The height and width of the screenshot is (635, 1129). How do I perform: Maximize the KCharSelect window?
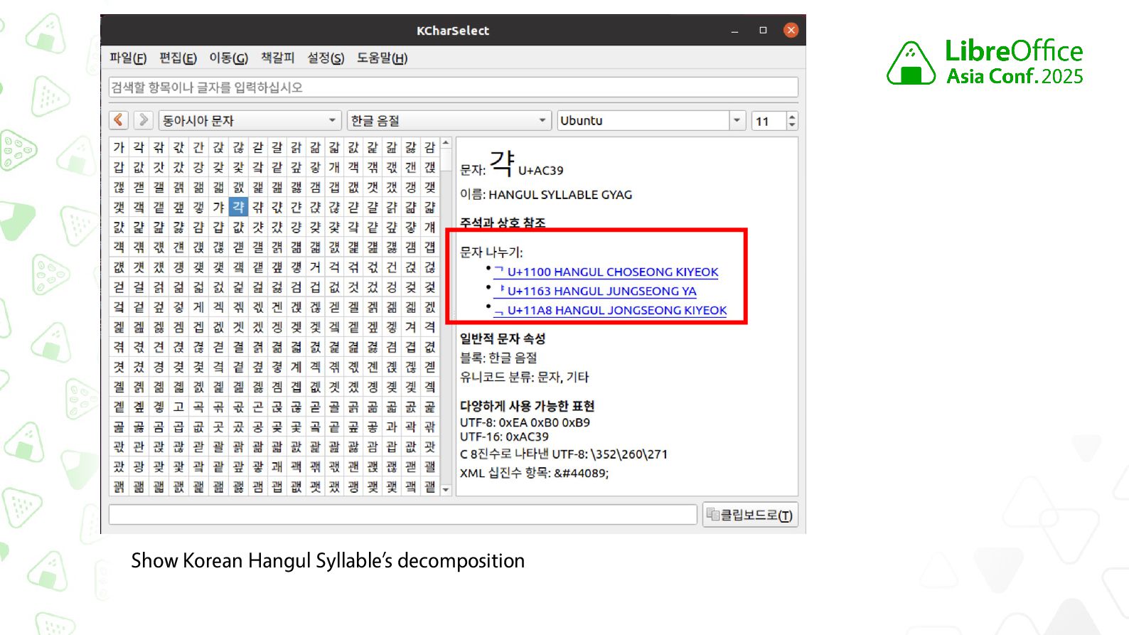coord(763,31)
